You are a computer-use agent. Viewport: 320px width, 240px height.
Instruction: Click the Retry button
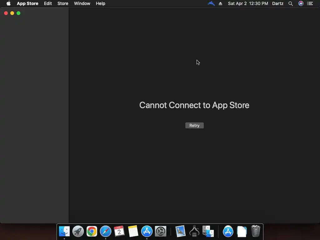coord(194,126)
